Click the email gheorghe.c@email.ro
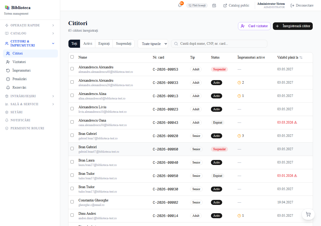The image size is (321, 226). click(x=92, y=205)
